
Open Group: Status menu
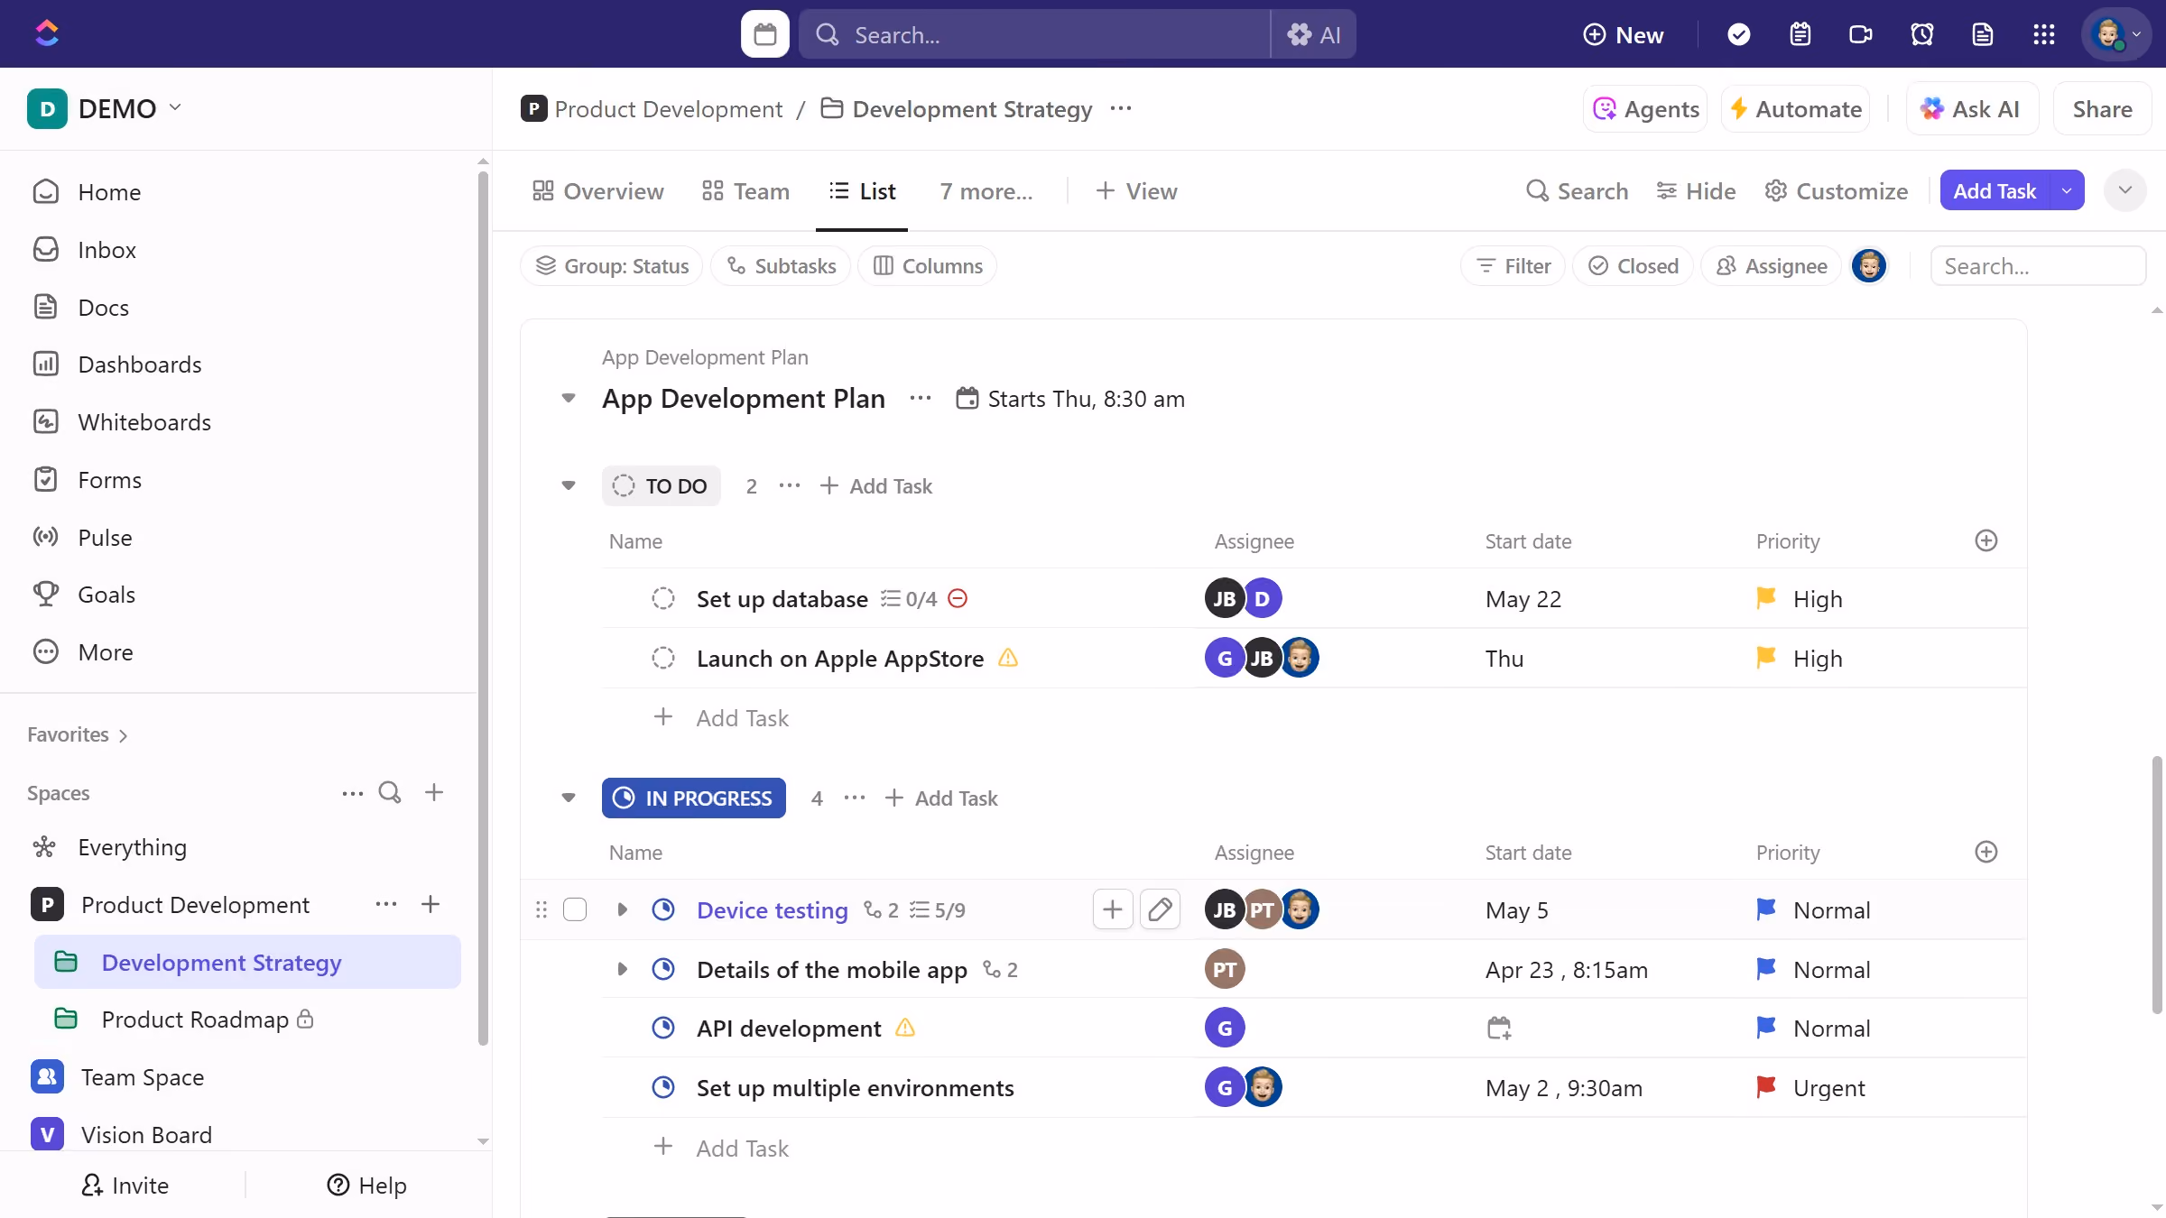[612, 266]
